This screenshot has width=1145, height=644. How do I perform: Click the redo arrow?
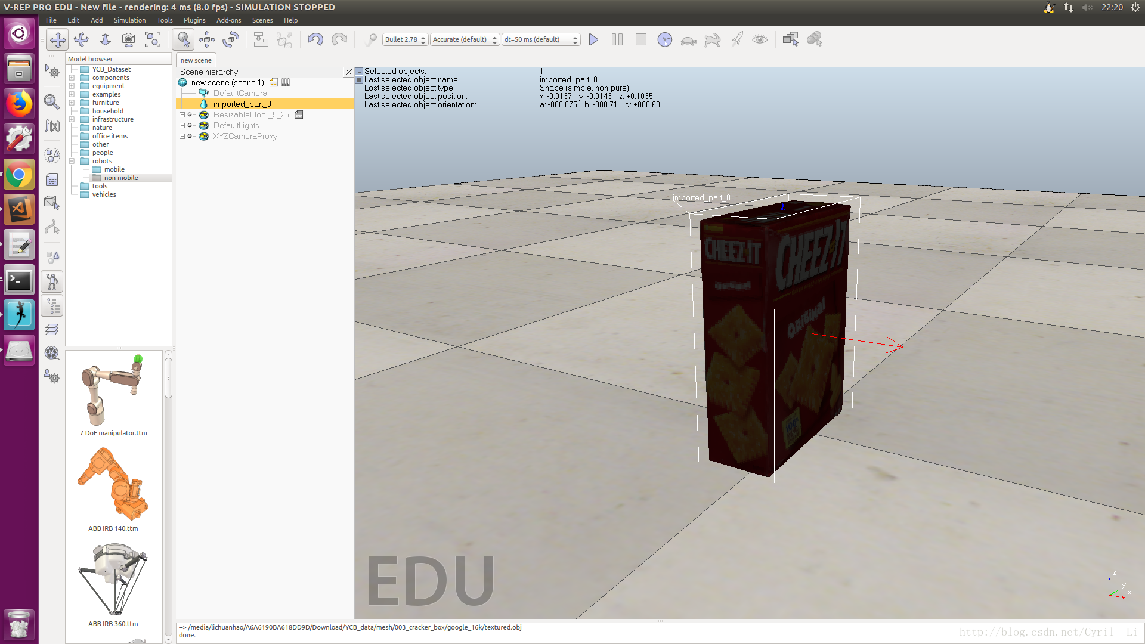pos(339,39)
